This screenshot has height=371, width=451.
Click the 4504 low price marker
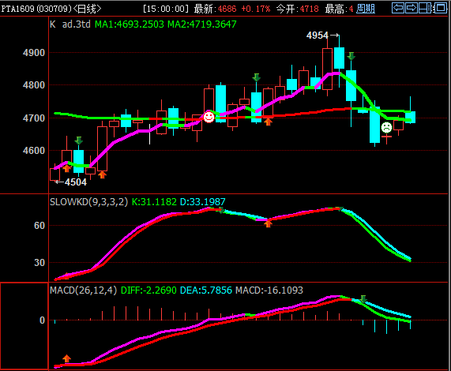click(x=76, y=182)
